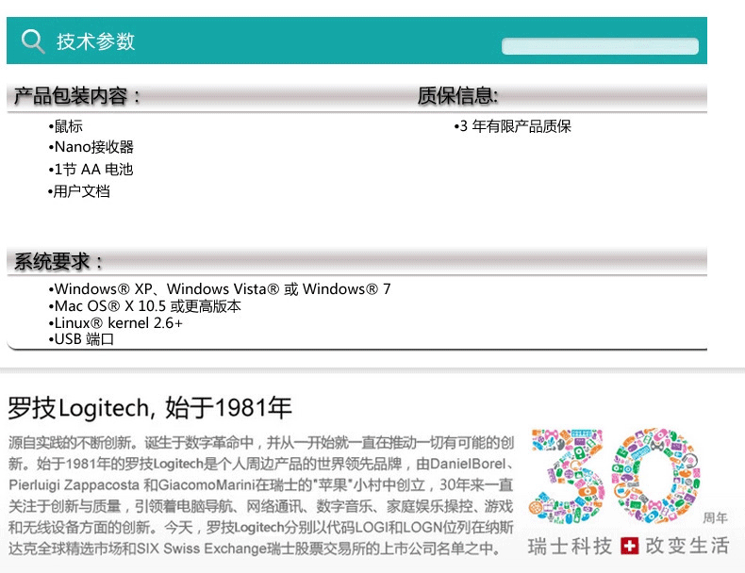
Task: Click the 改变生活 slogan text
Action: pos(687,546)
